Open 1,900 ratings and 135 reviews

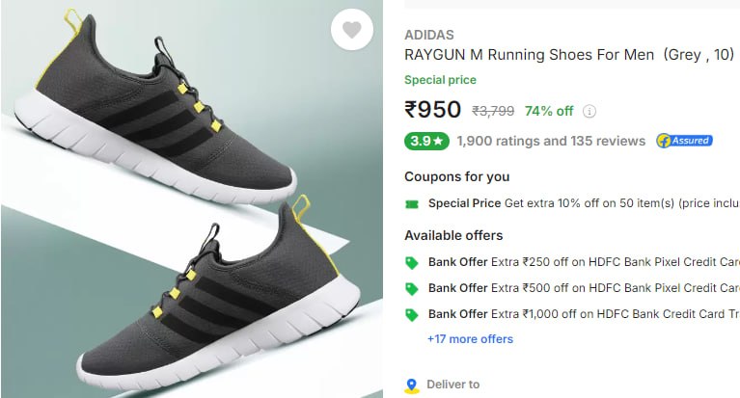[x=551, y=141]
